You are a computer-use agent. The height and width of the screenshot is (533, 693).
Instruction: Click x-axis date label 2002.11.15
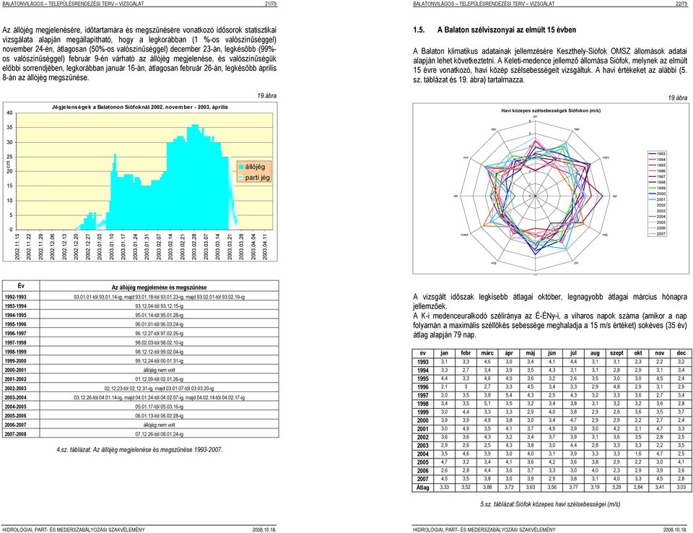(17, 246)
